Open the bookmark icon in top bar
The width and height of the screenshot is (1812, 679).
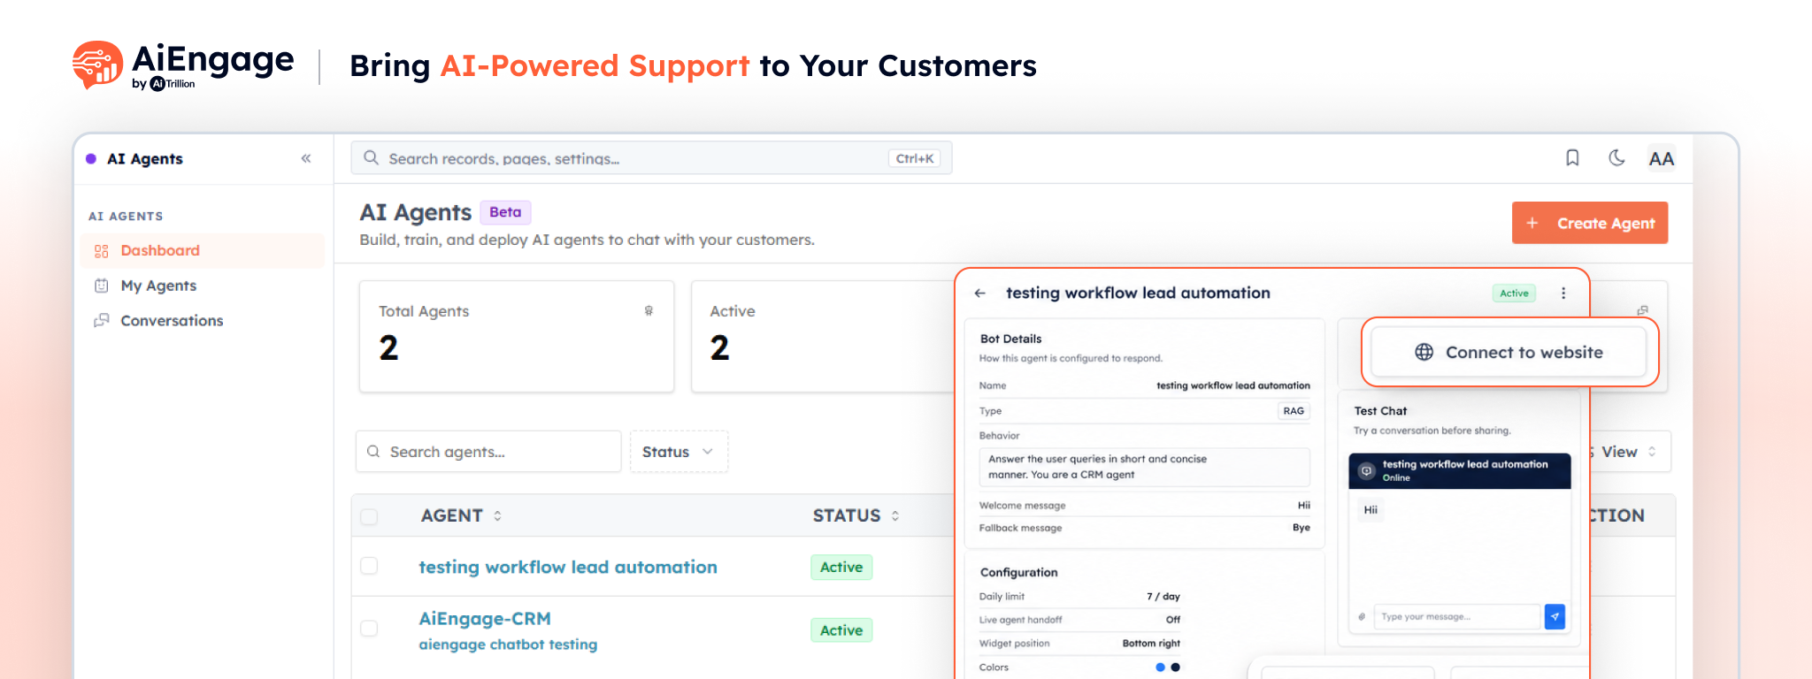click(1572, 158)
